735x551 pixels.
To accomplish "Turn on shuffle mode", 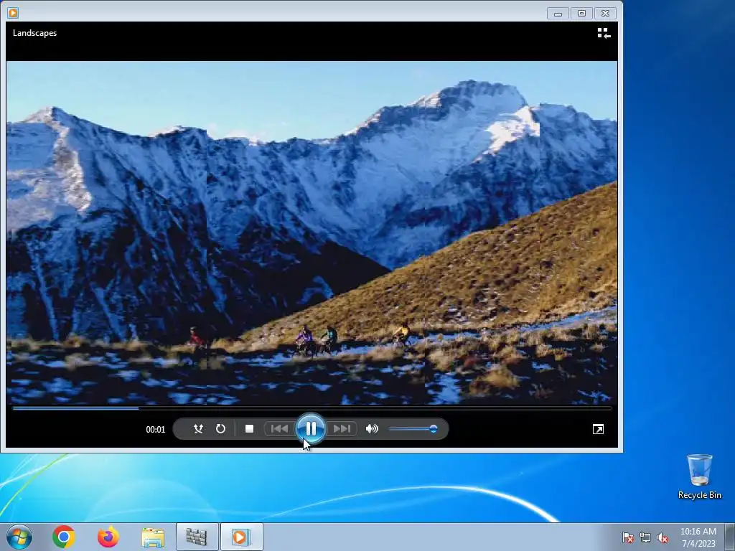I will (198, 429).
